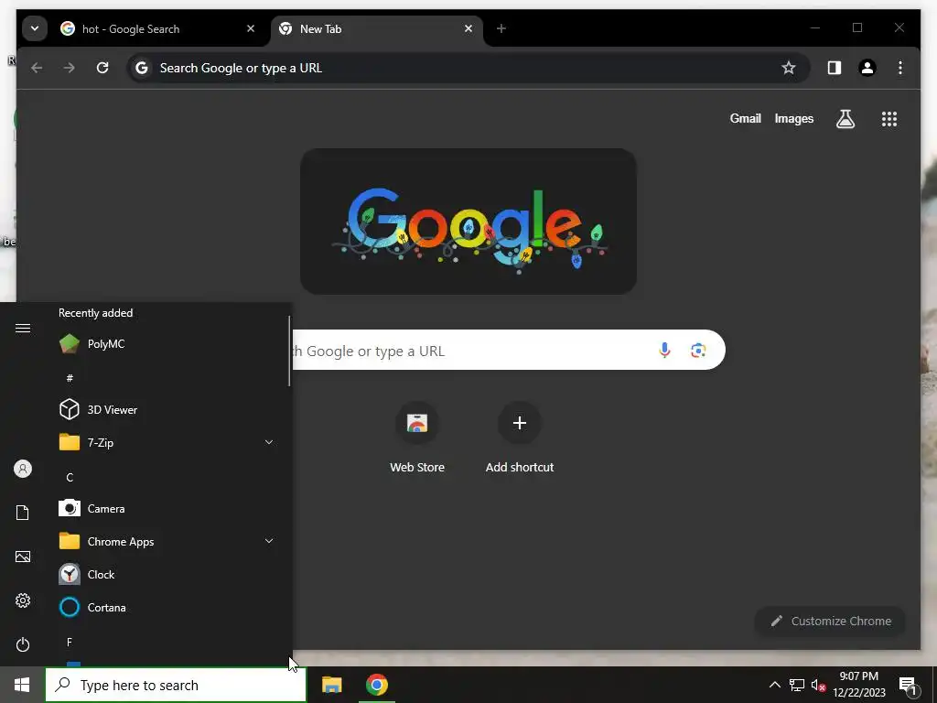Launch PolyMC from Recently added

click(x=167, y=344)
